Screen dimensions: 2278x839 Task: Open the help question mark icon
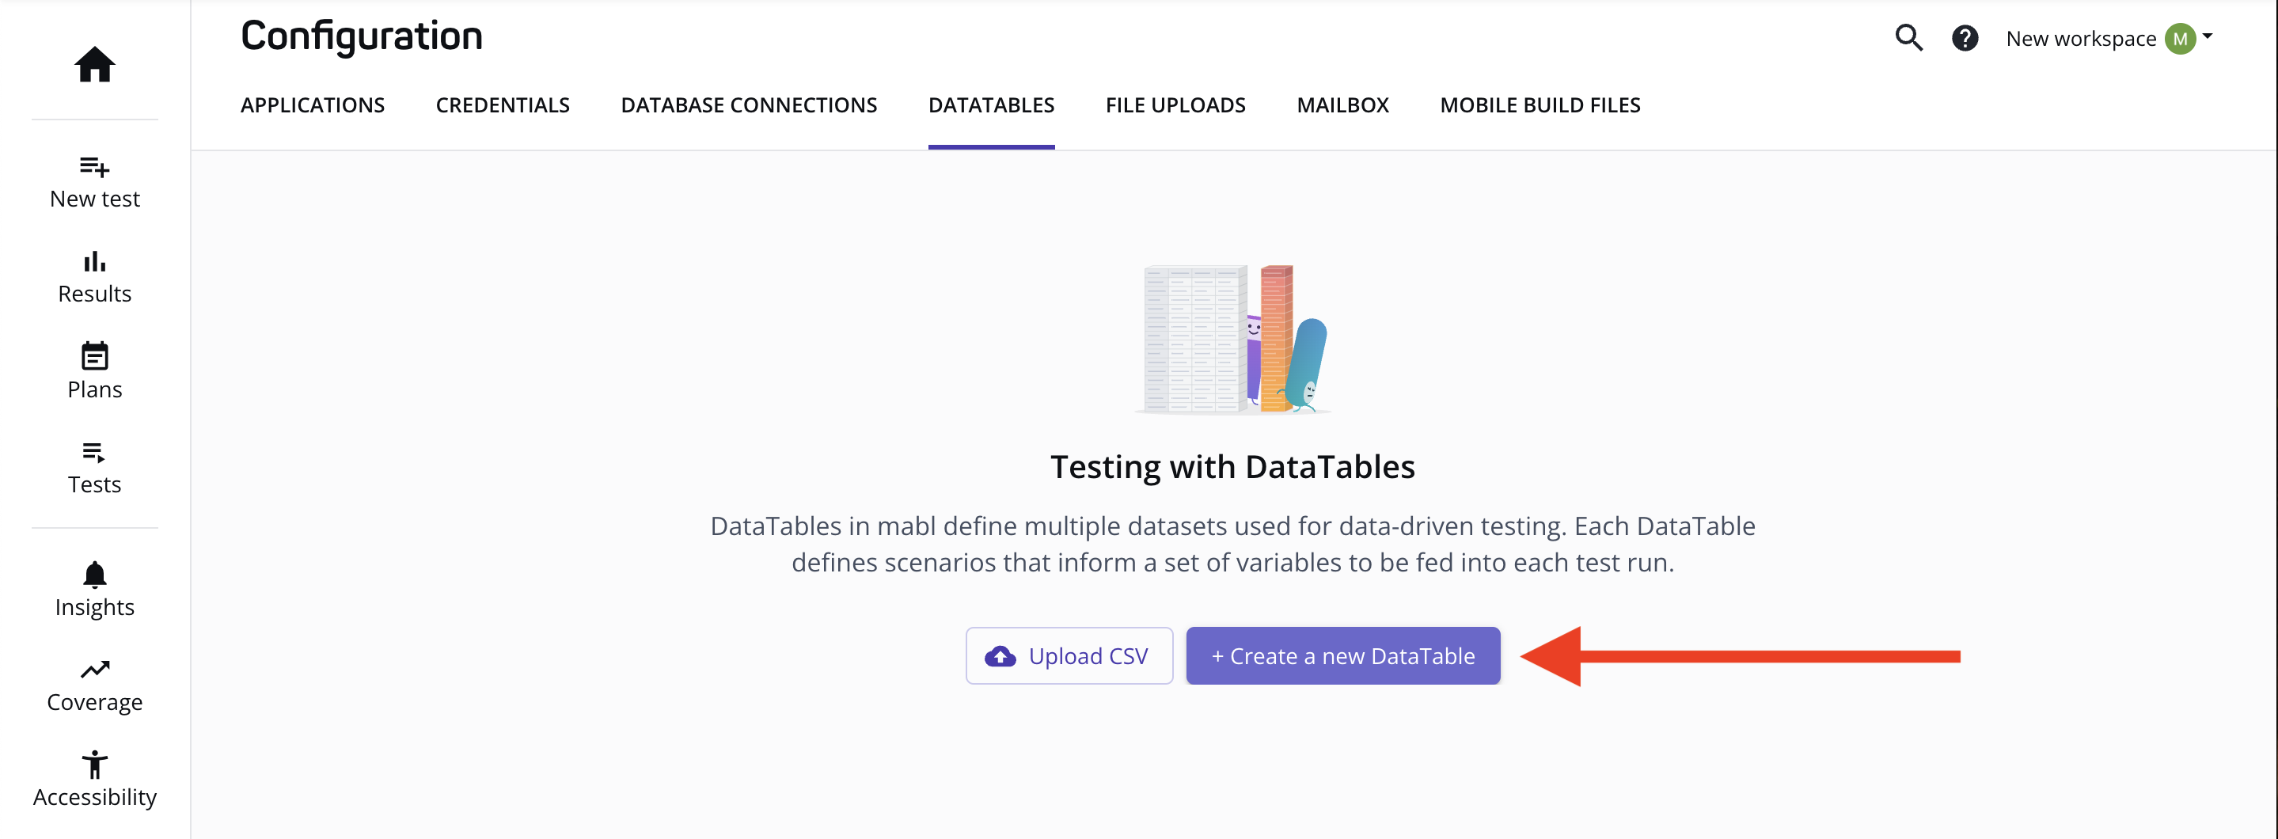click(1965, 38)
